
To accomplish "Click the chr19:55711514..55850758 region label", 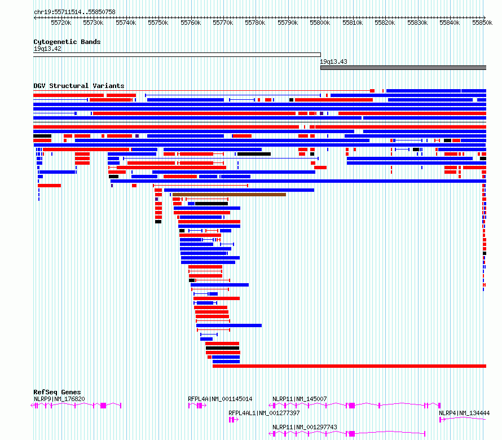I will [74, 12].
